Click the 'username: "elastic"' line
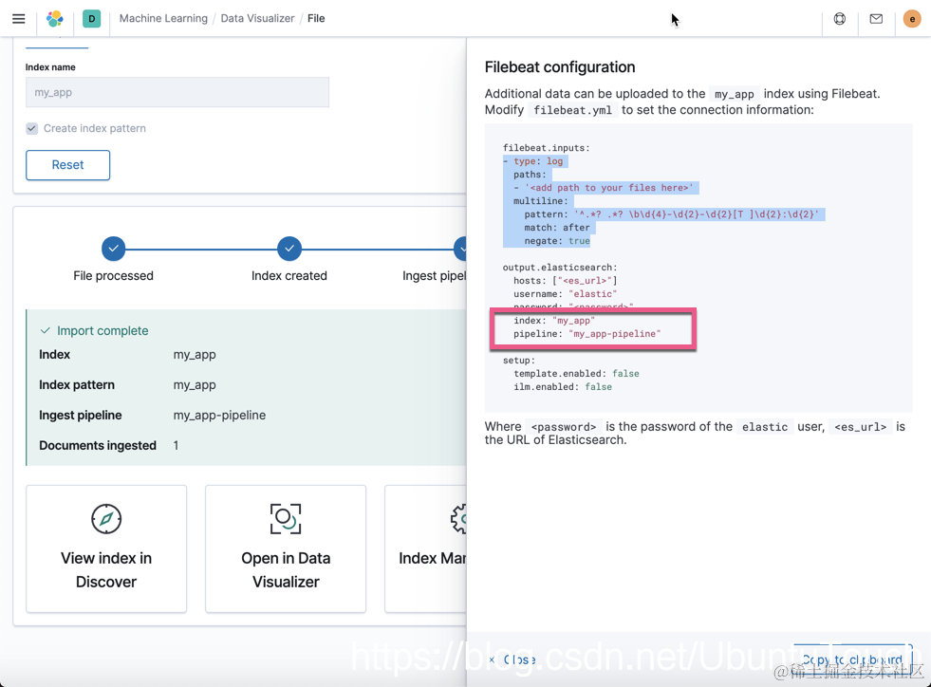This screenshot has width=931, height=687. 566,294
